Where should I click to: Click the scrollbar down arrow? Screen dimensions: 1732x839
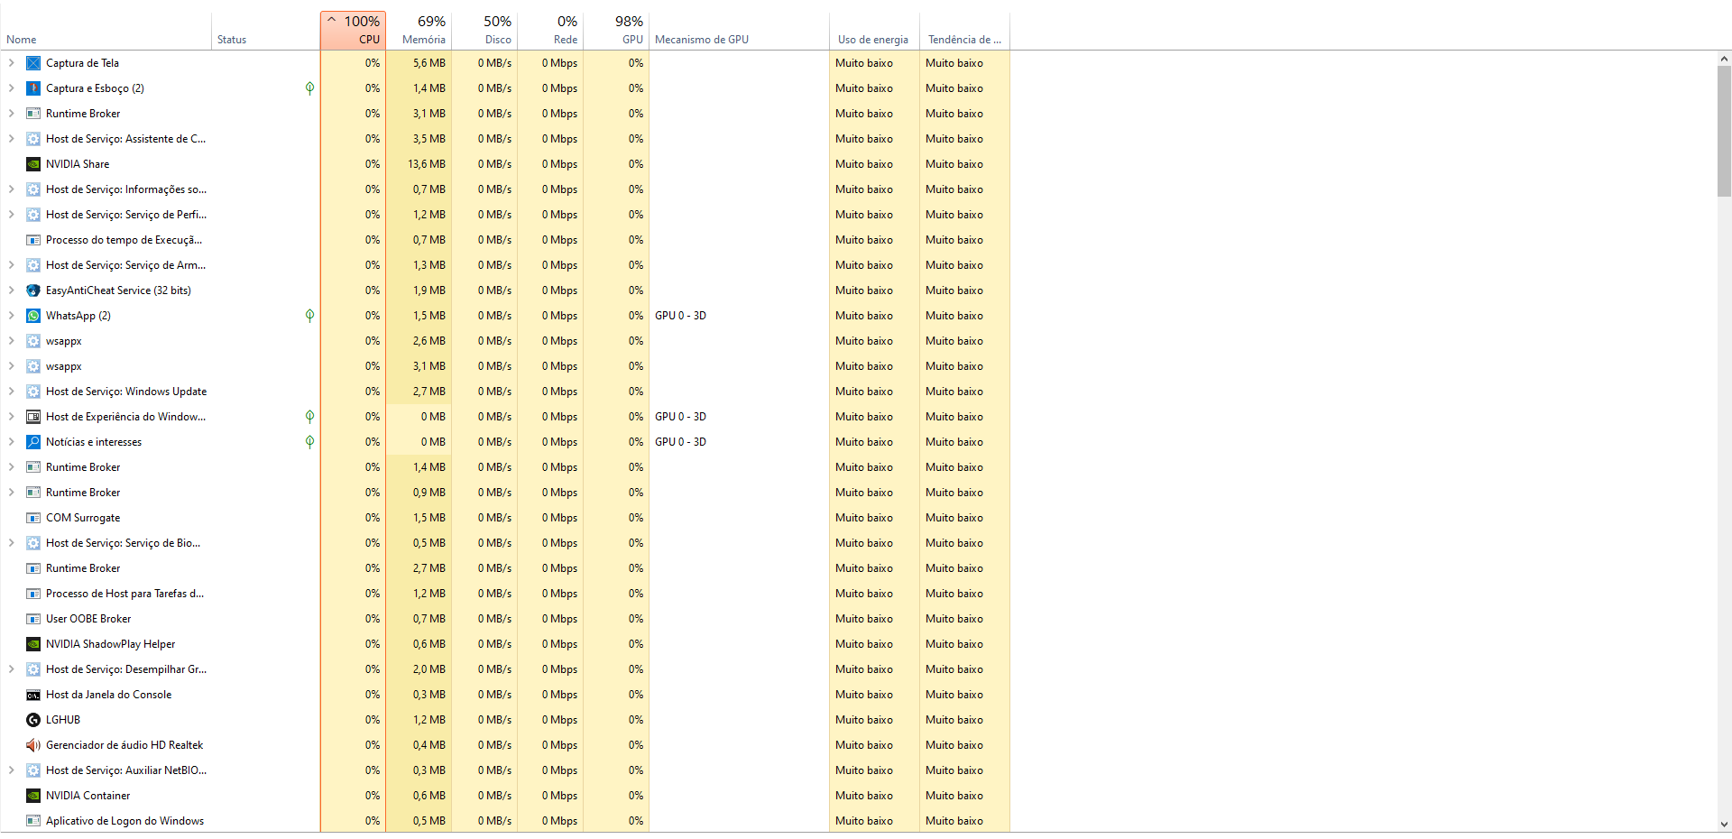1724,825
